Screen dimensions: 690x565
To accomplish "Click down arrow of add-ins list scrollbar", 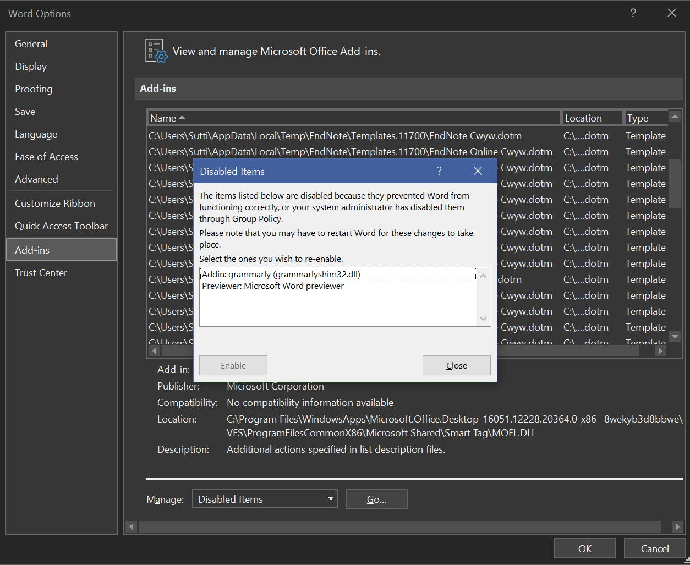I will (x=675, y=336).
